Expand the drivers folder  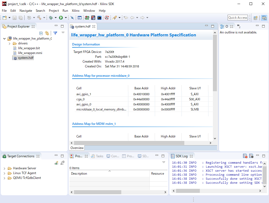coord(10,44)
